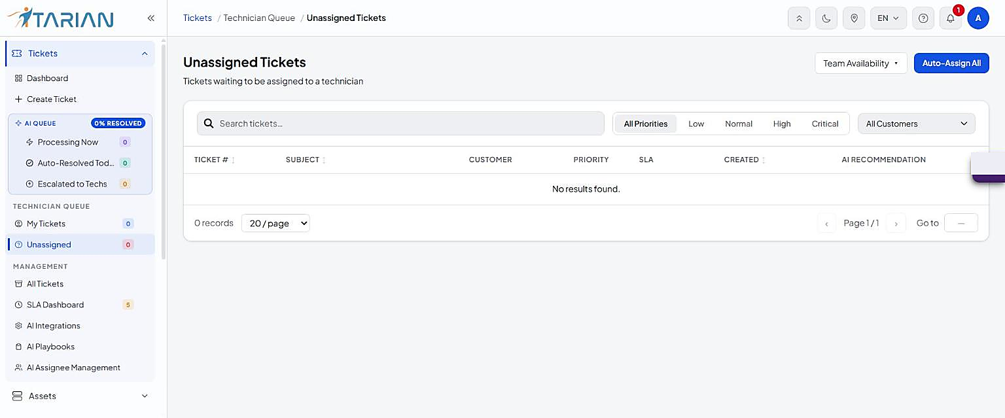Collapse the Tickets sidebar section
The width and height of the screenshot is (1005, 418).
[x=80, y=54]
